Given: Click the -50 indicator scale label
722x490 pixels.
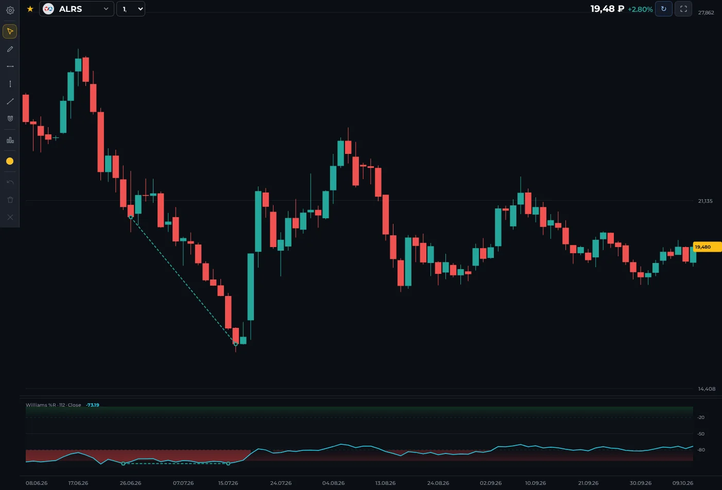Looking at the screenshot, I should pos(701,434).
